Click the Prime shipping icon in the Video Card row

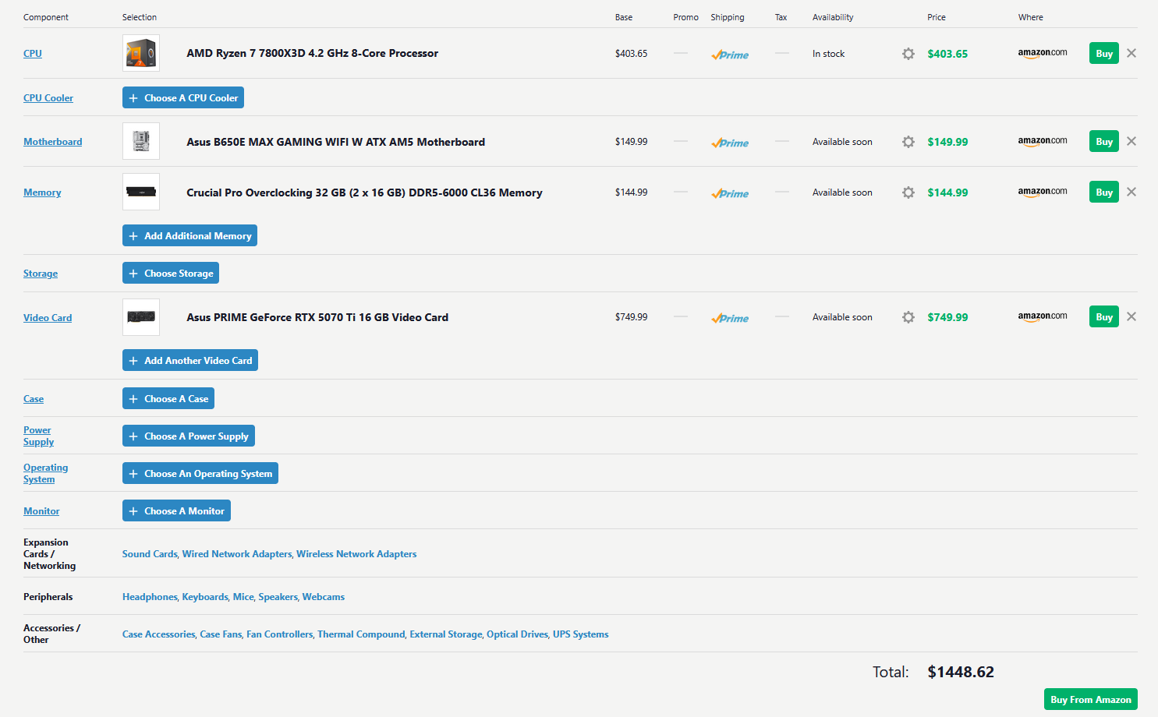730,318
